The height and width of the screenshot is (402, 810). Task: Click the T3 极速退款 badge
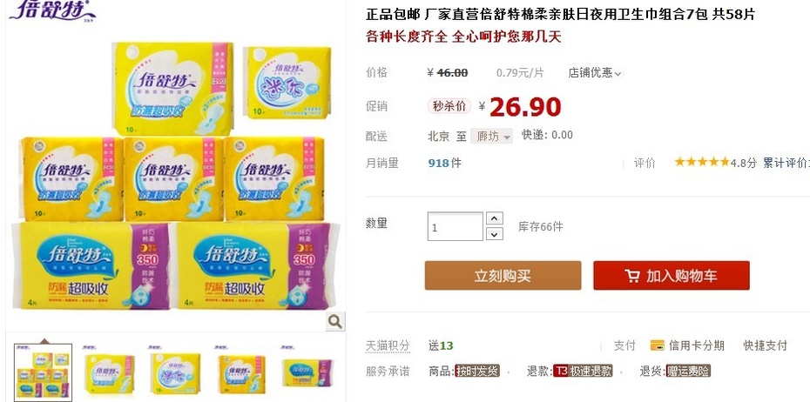583,371
